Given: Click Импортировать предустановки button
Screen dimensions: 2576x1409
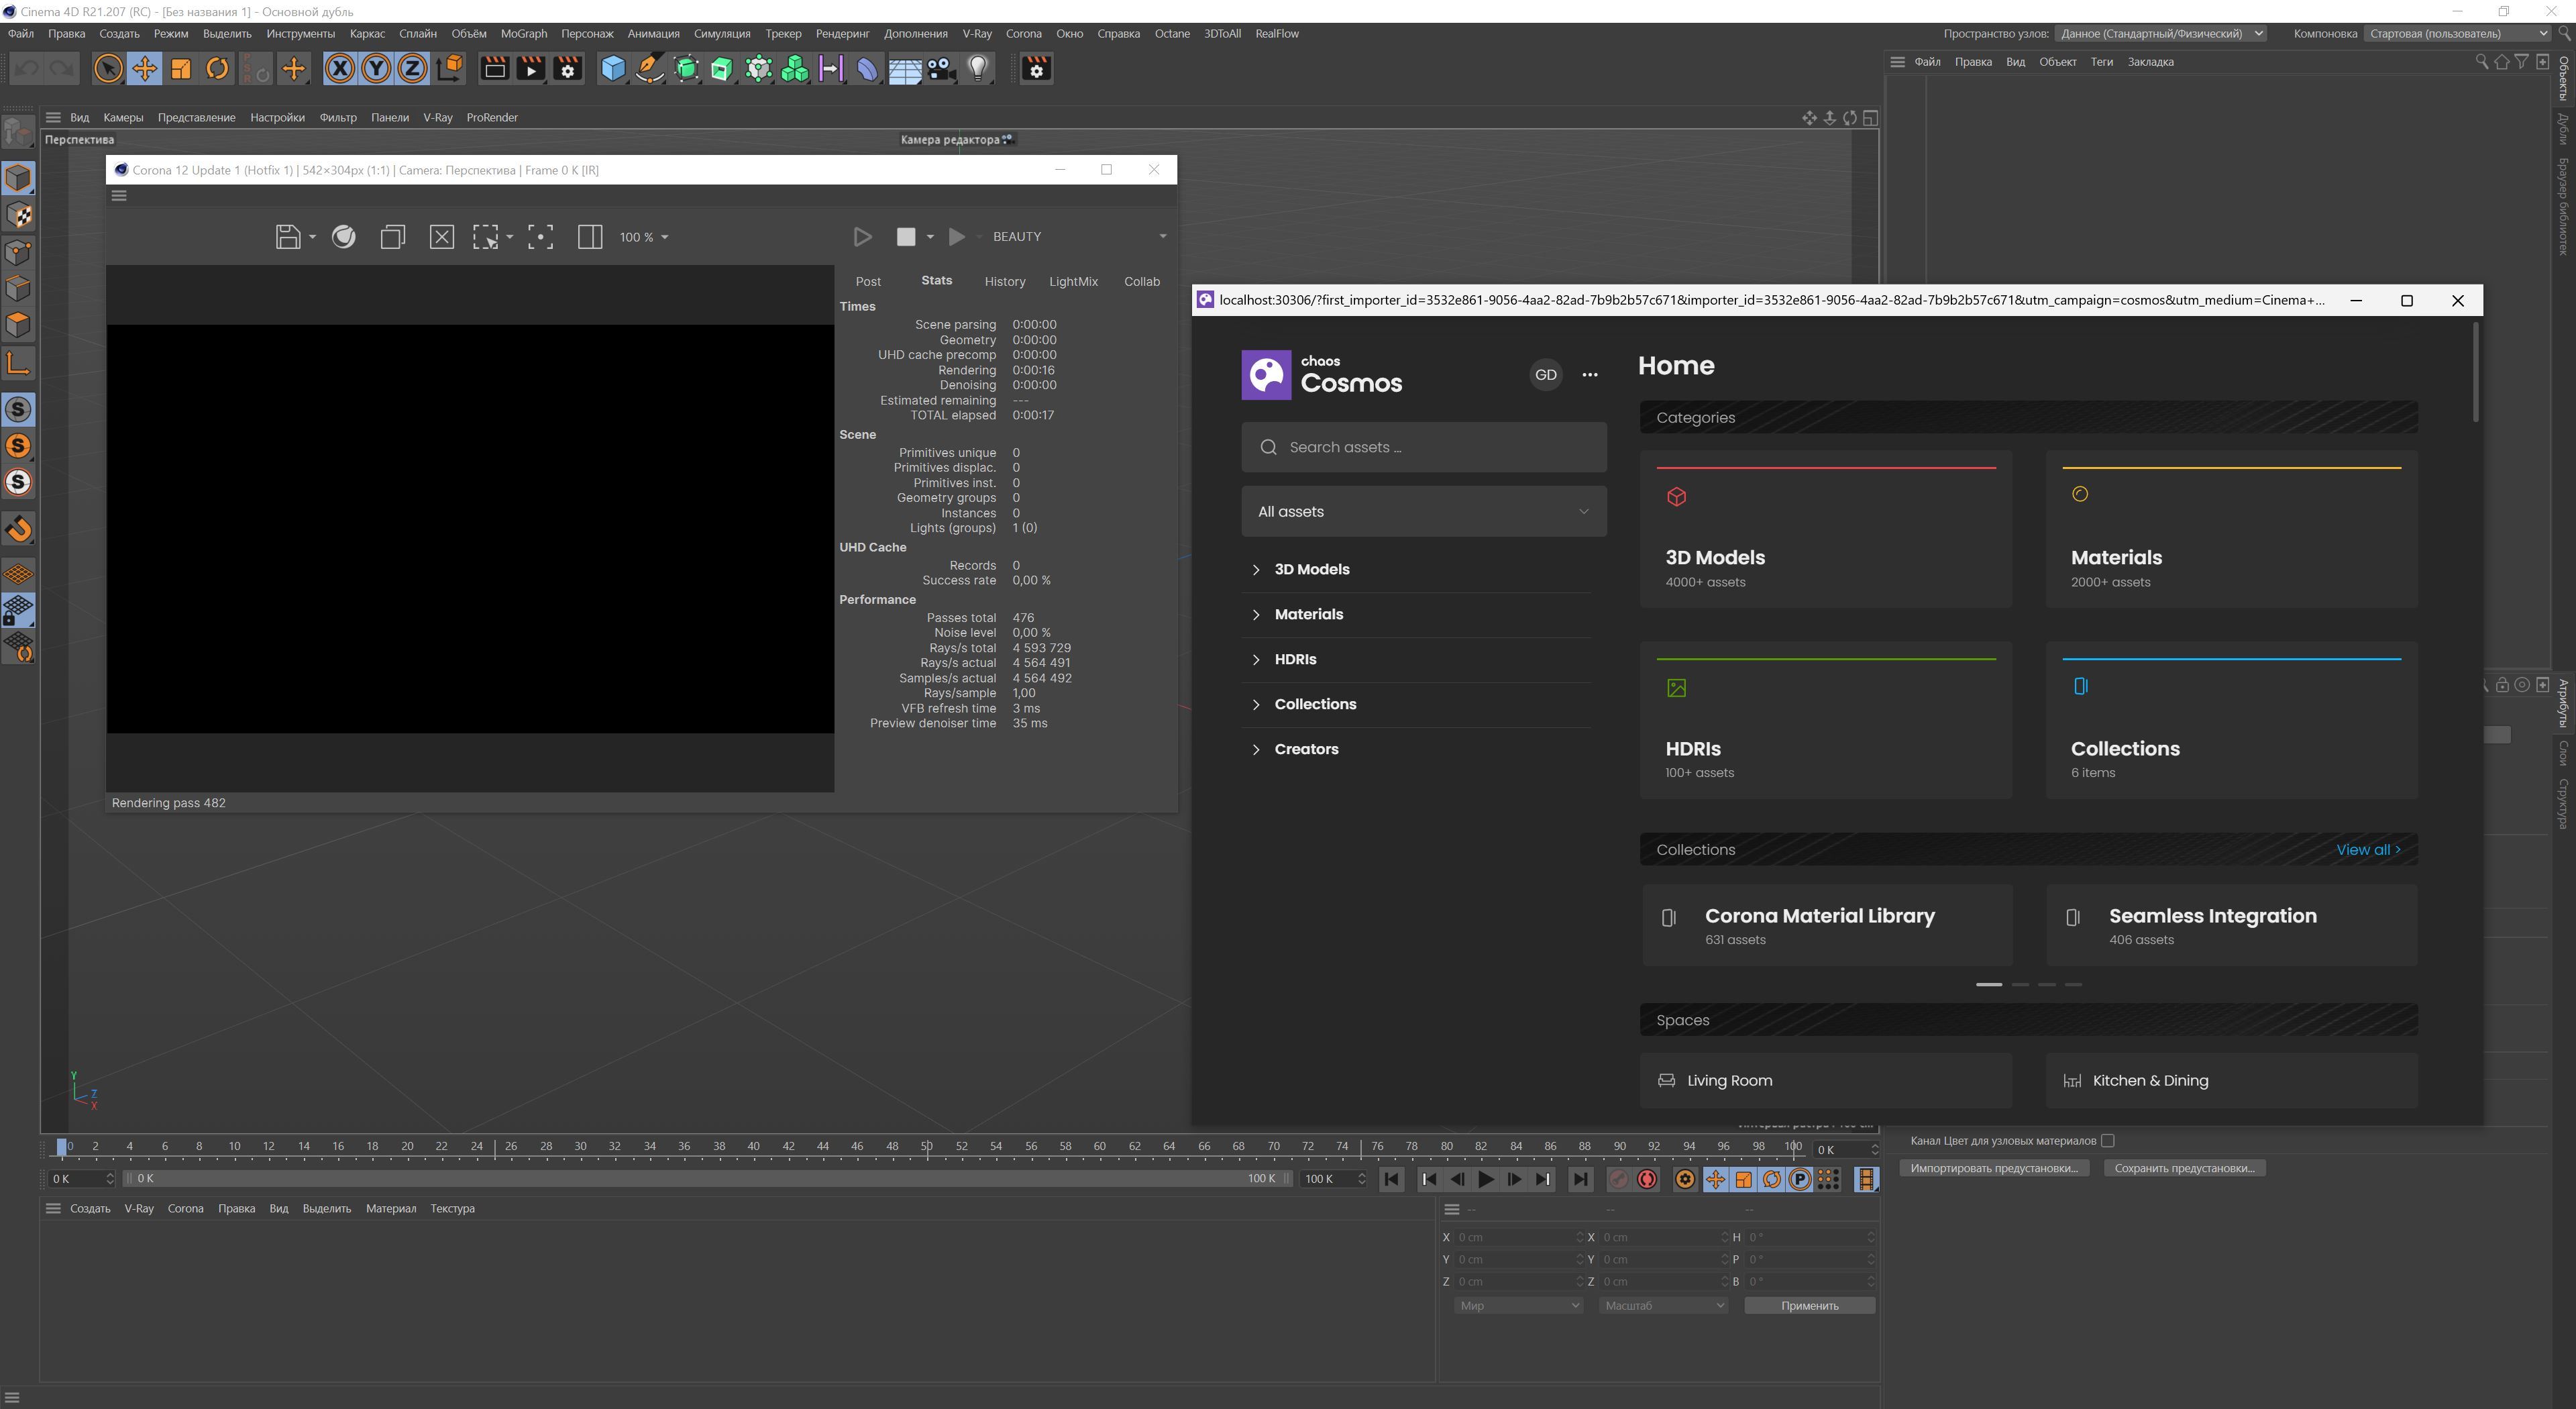Looking at the screenshot, I should click(1993, 1169).
